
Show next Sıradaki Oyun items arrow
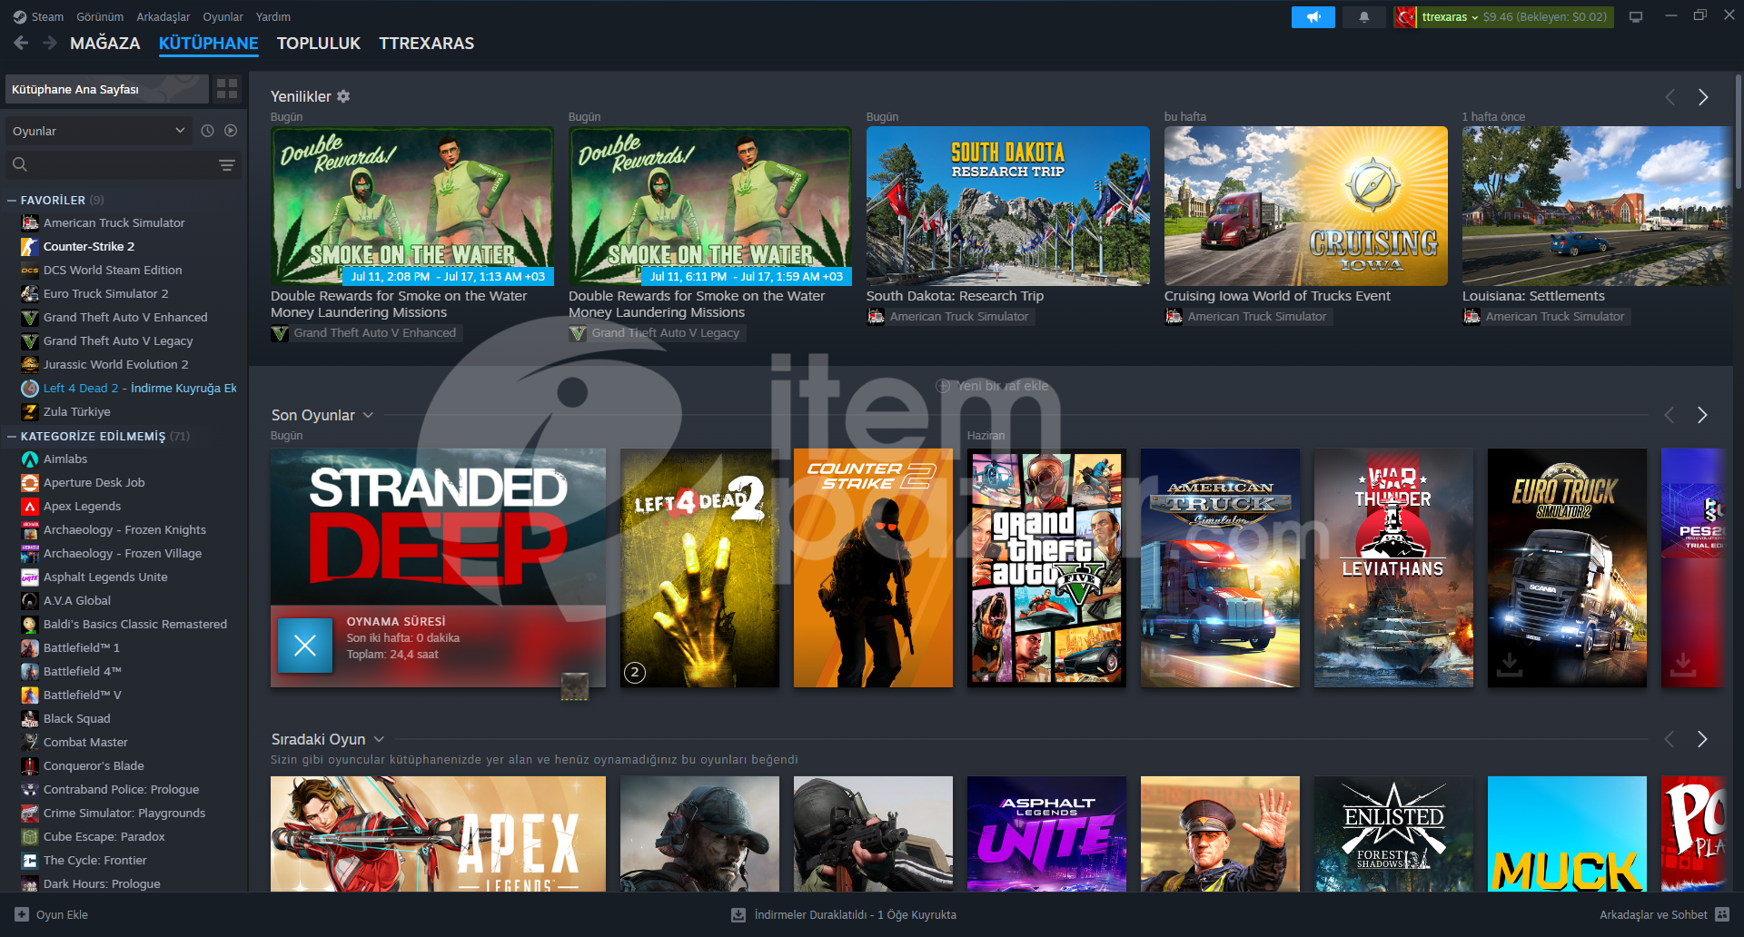[1703, 739]
